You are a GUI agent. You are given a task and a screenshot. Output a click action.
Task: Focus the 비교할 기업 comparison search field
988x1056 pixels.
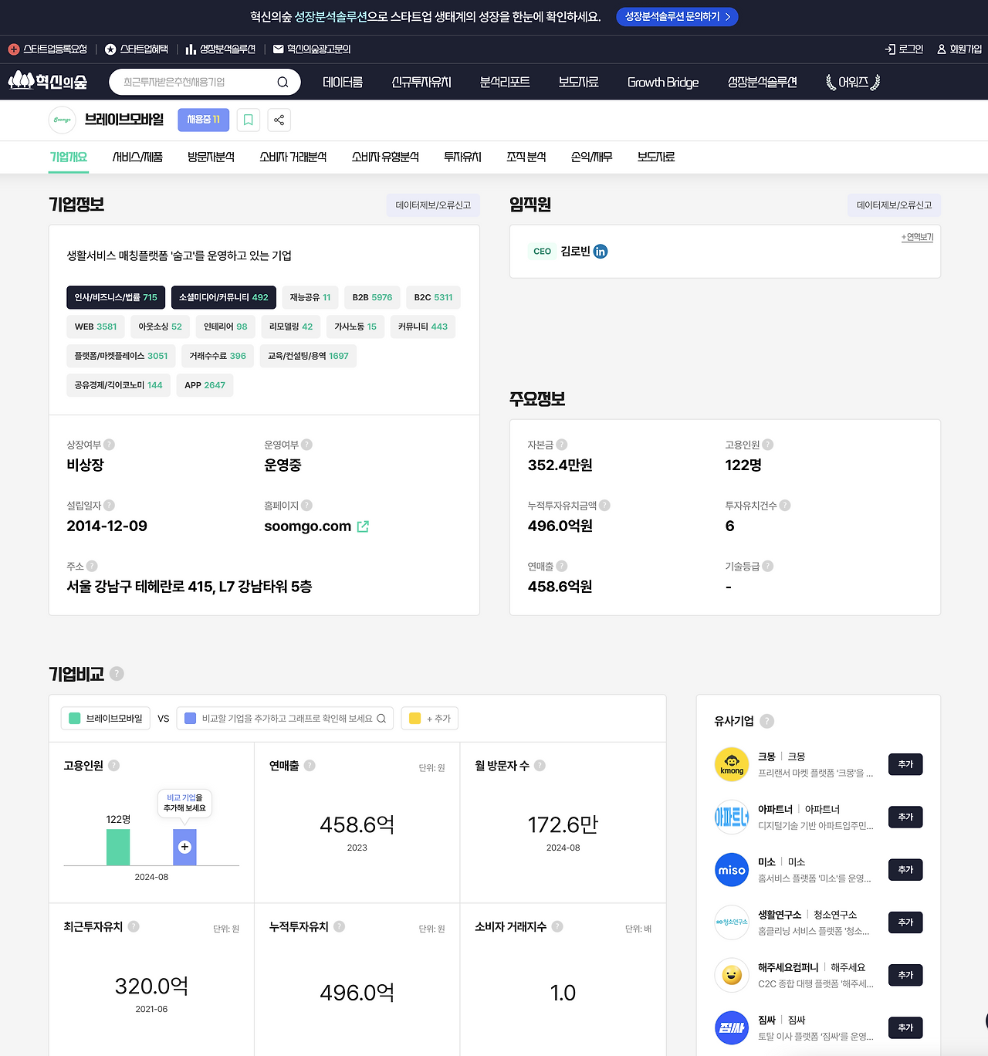click(285, 719)
